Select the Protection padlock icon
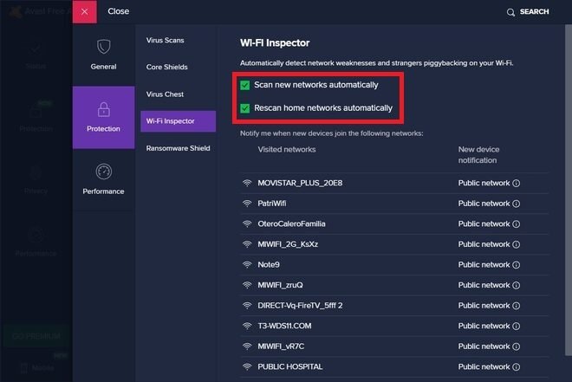572x382 pixels. (104, 109)
